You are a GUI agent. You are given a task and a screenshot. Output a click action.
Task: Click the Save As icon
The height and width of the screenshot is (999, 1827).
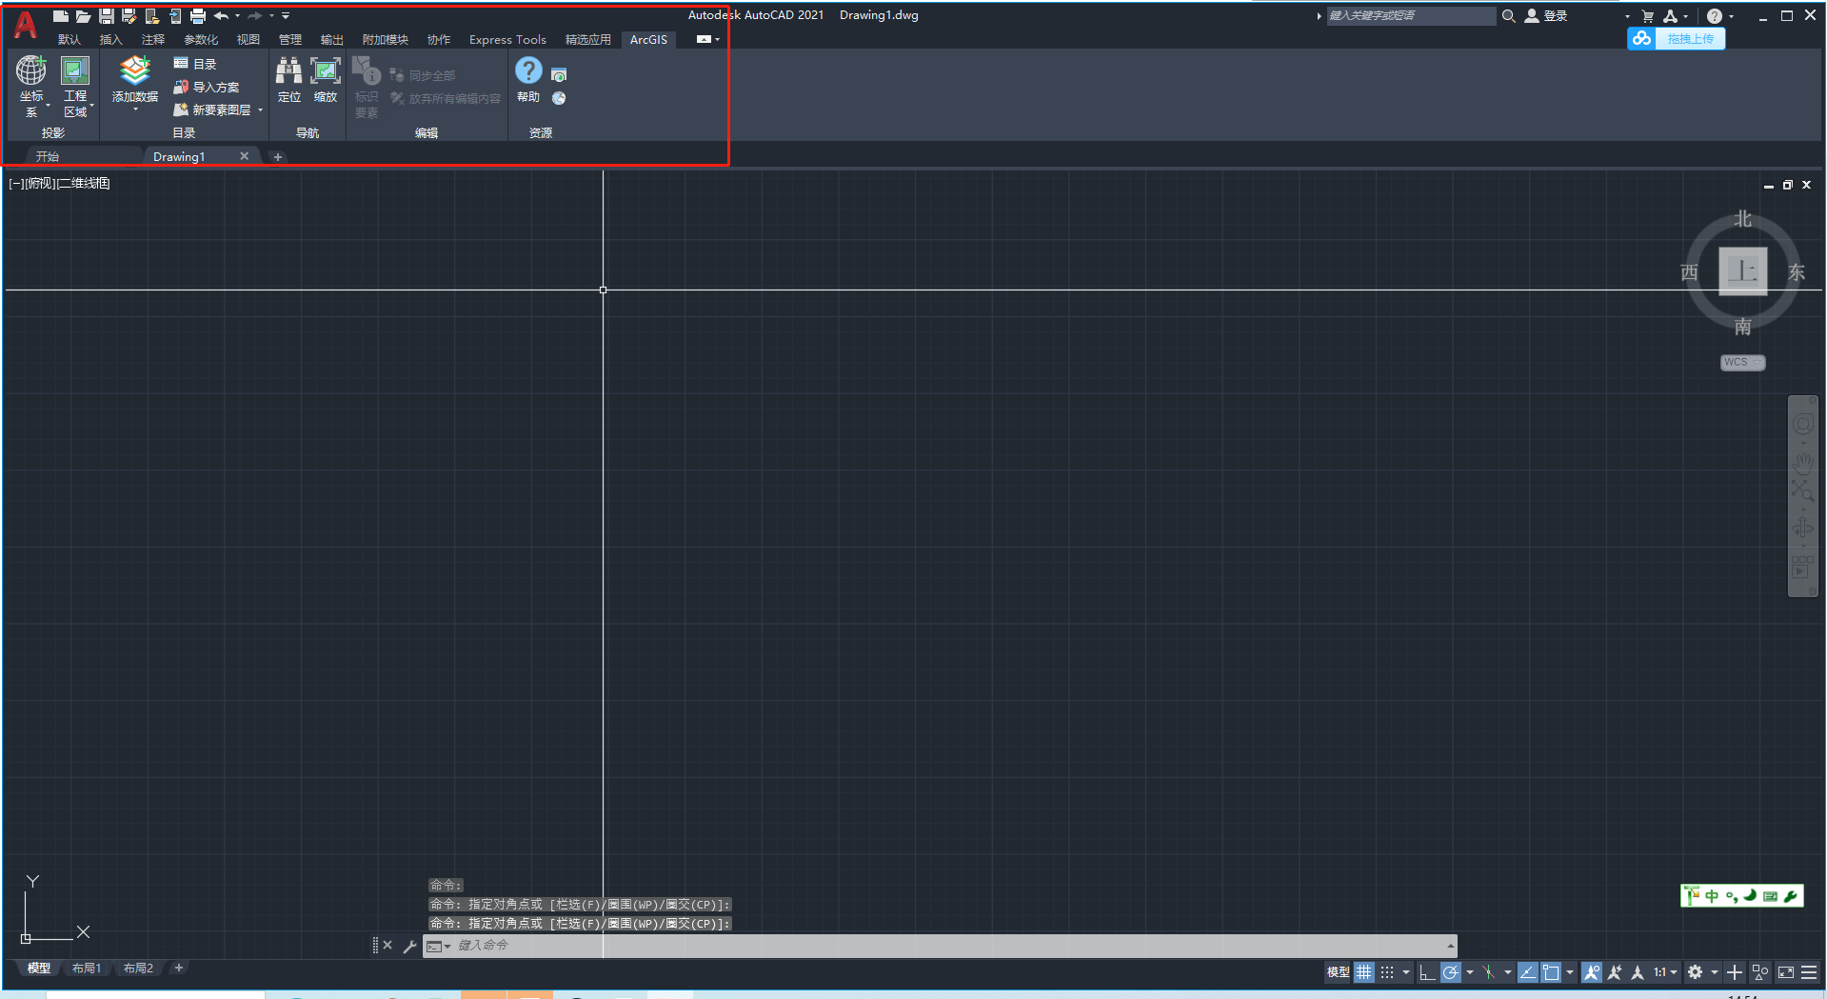(x=129, y=16)
